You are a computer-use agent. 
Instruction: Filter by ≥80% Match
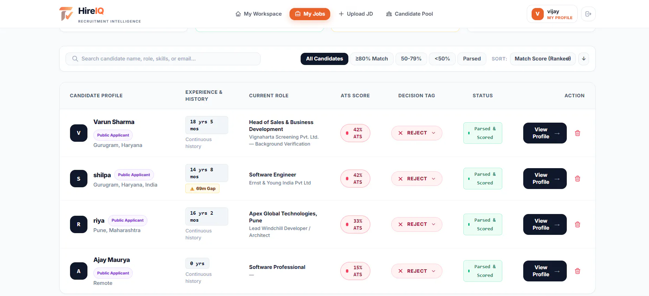click(372, 59)
